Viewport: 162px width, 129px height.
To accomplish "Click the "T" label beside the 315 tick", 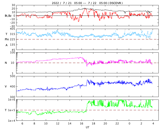I will tap(6, 34).
